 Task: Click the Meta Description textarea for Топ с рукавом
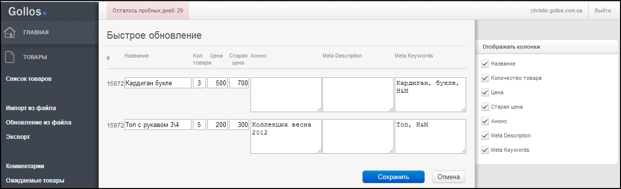(x=358, y=136)
